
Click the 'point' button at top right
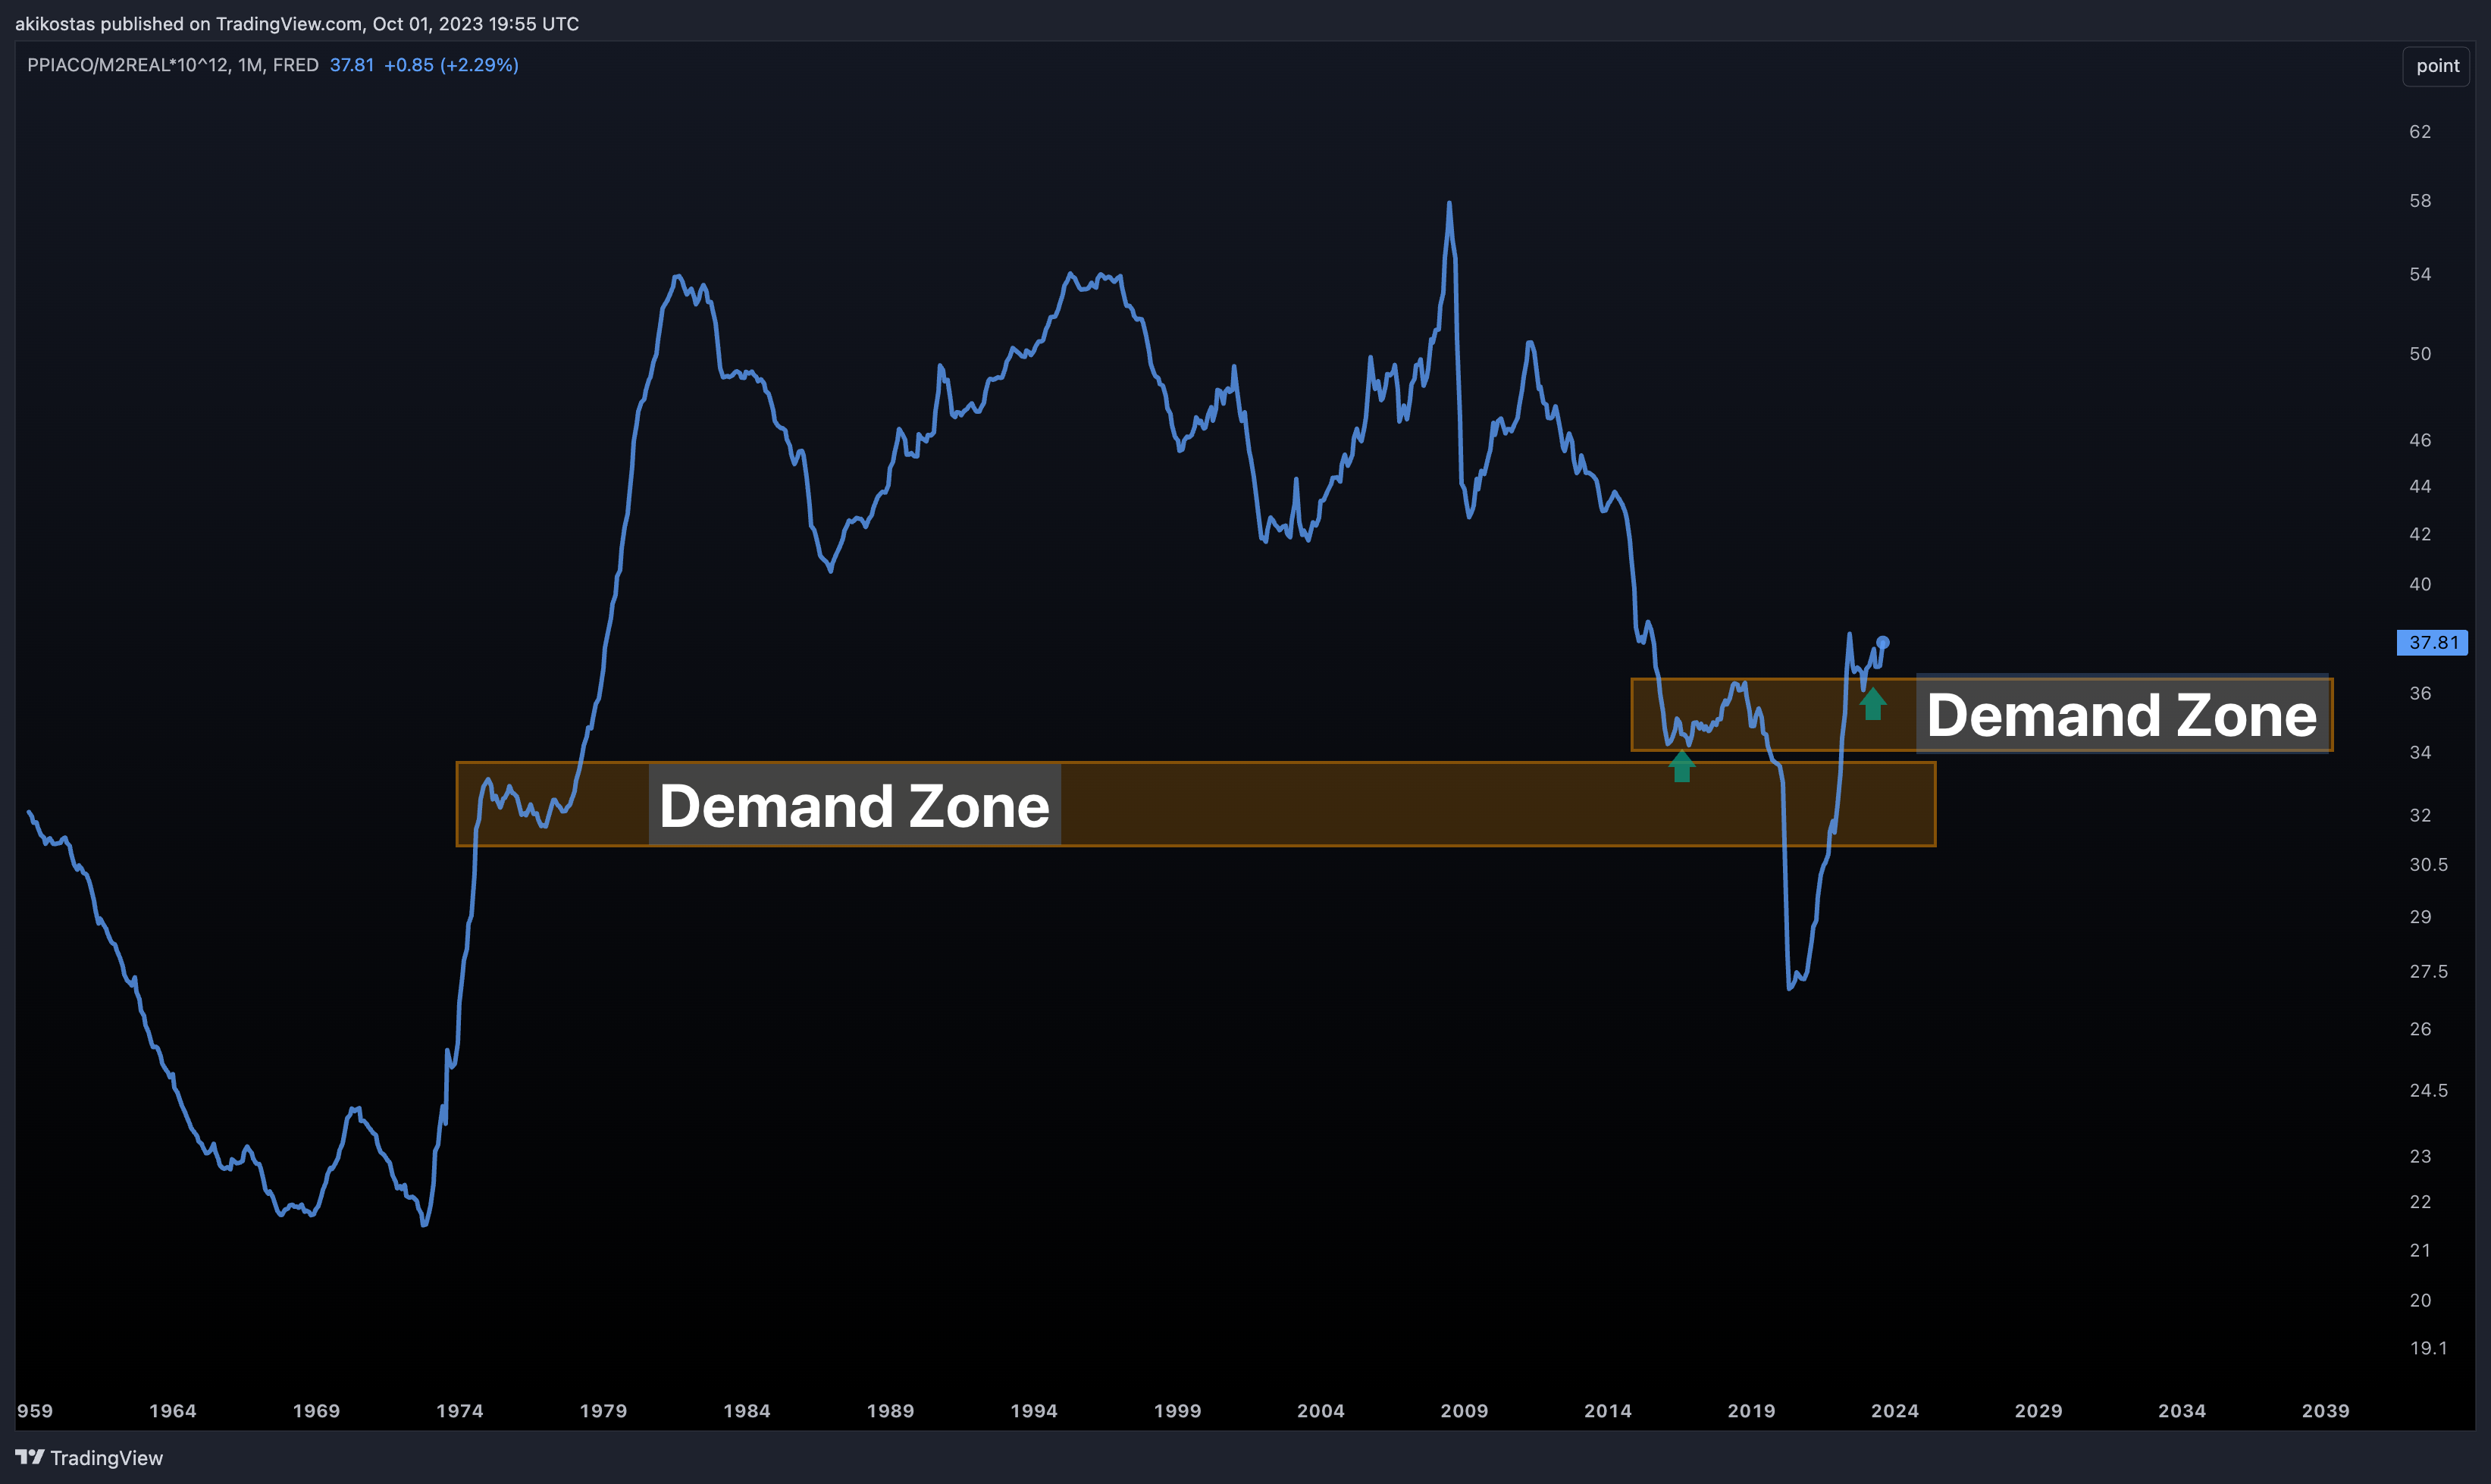[2437, 66]
